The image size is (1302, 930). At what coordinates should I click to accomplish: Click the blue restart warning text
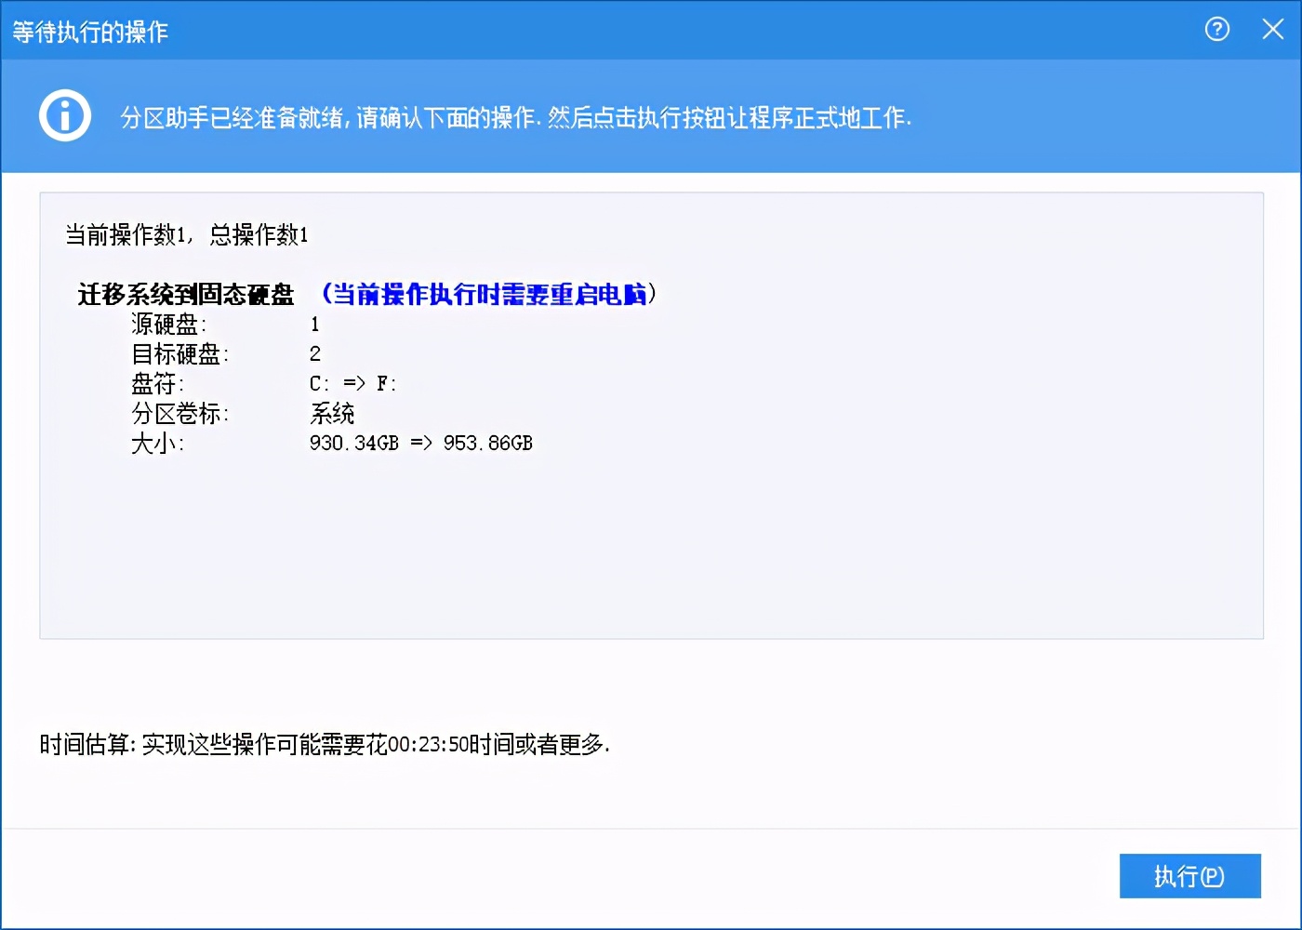pos(487,292)
